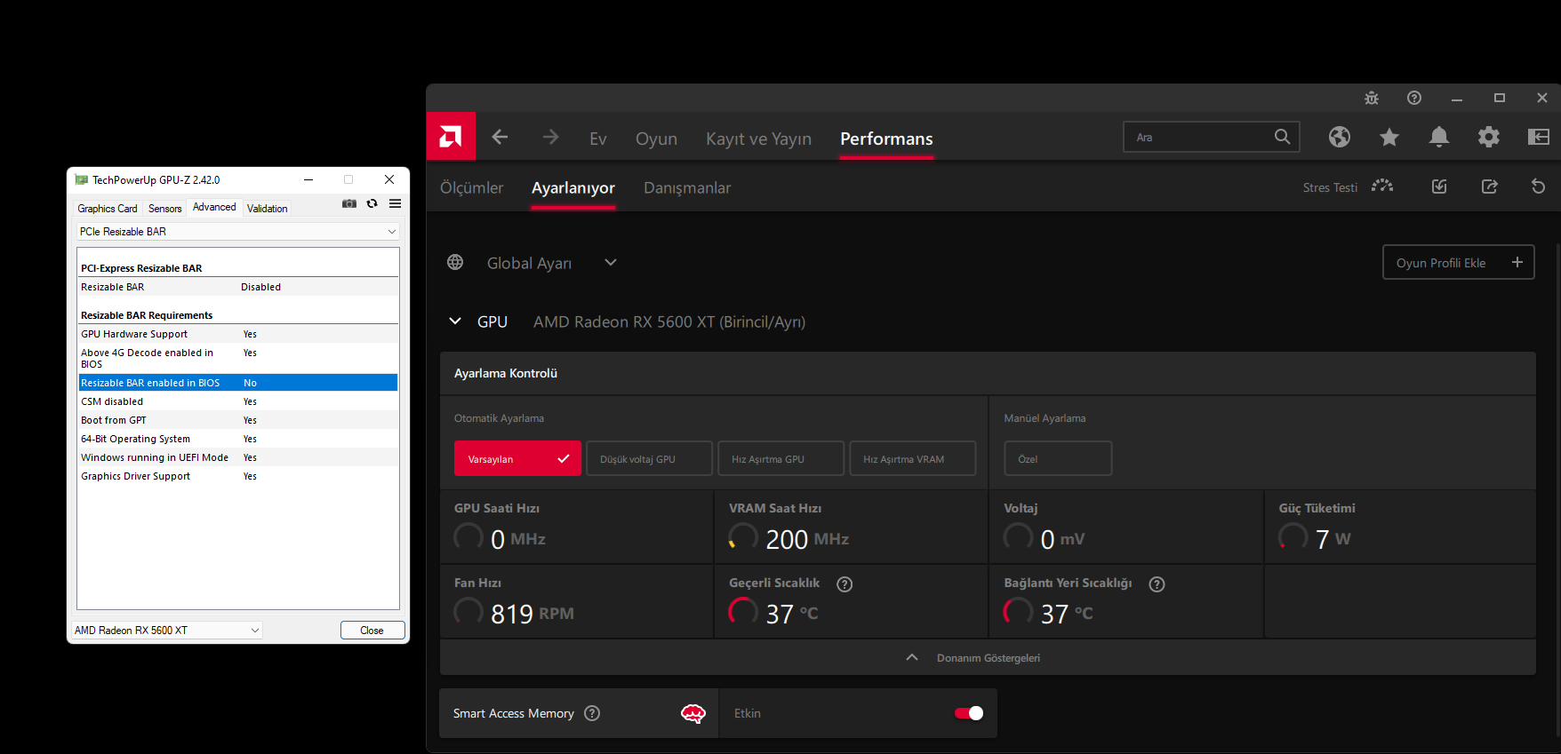
Task: Click the Graphics Driver Support row
Action: pyautogui.click(x=238, y=476)
